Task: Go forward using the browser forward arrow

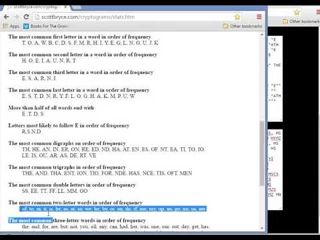Action: [x=16, y=17]
